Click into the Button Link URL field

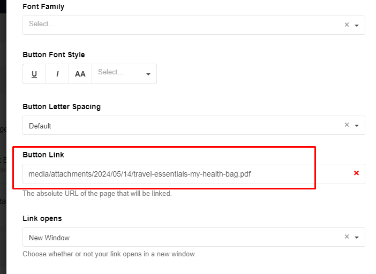click(x=186, y=174)
